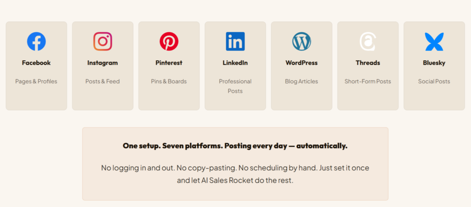Click the Pinterest card title
Viewport: 471px width, 207px height.
[x=169, y=63]
